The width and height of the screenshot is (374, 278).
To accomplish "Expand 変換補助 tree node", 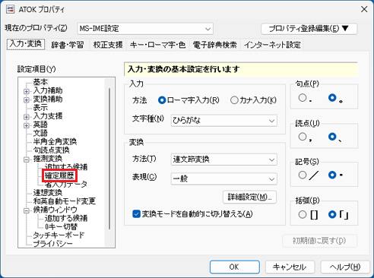I will tap(27, 100).
